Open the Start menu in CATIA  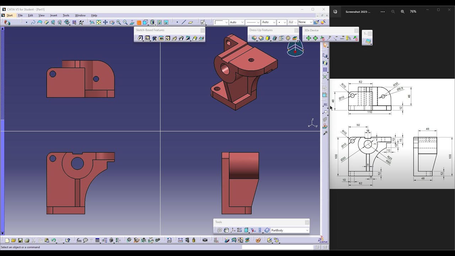[x=10, y=15]
